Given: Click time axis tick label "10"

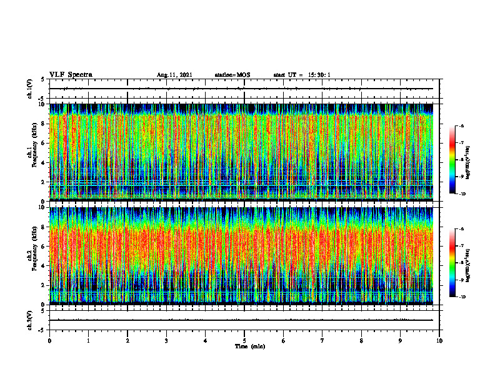Looking at the screenshot, I should (439, 341).
